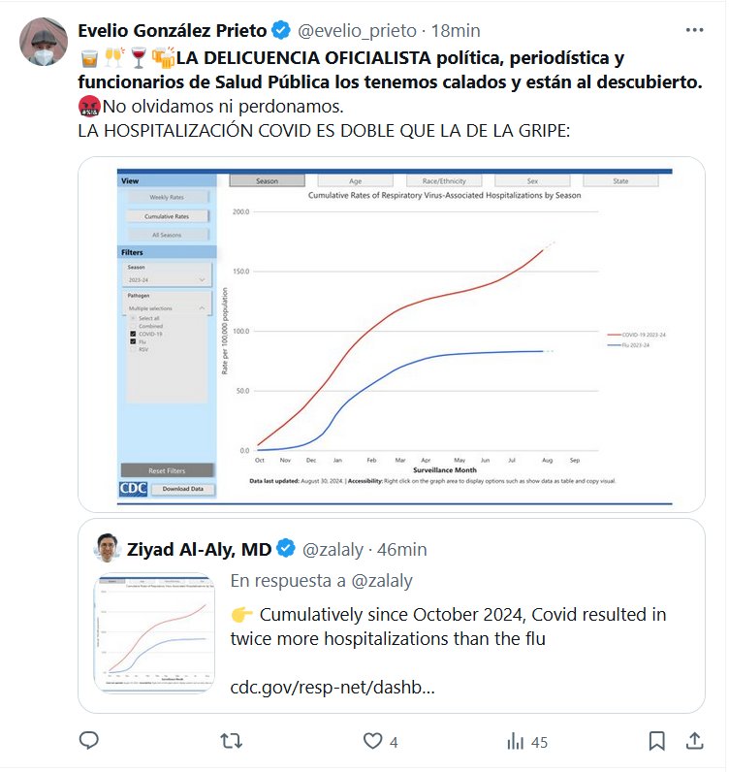
Task: Click the red COVID-19 2023-24 legend entry
Action: tap(636, 335)
